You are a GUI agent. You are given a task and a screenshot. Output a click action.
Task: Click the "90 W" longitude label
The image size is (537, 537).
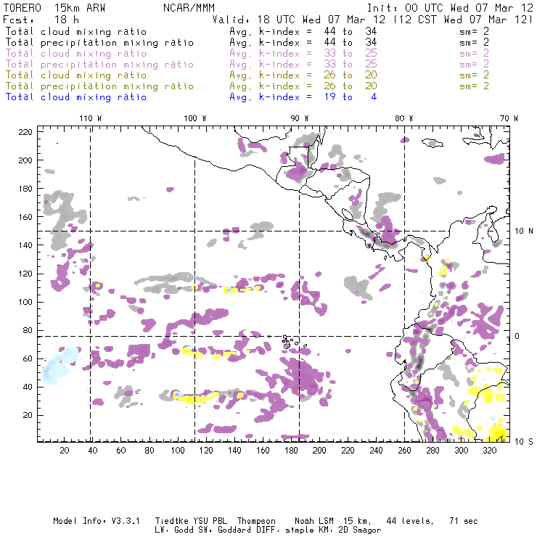click(x=299, y=118)
